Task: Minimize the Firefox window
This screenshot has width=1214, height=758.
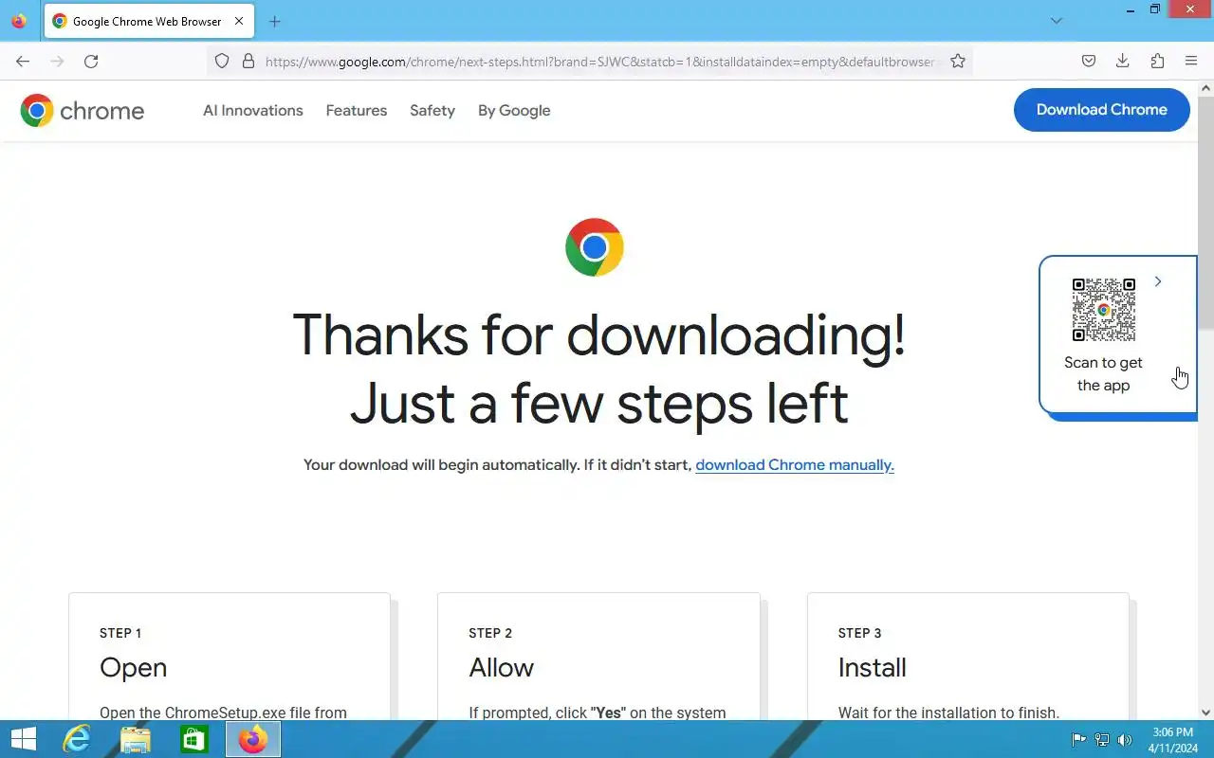Action: [1130, 9]
